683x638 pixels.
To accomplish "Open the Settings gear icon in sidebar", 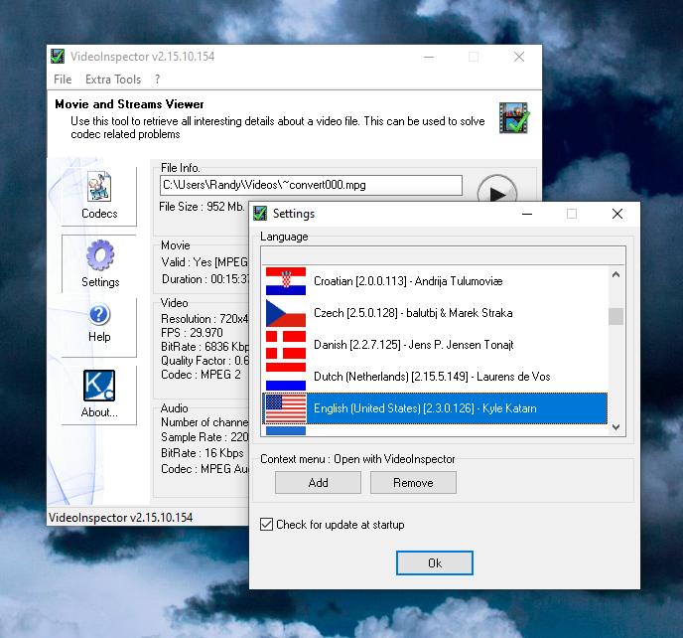I will [100, 255].
